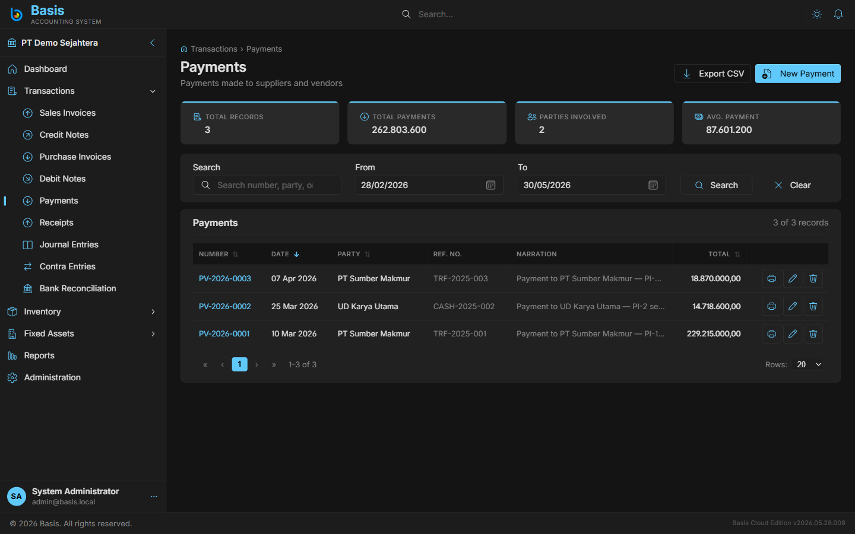Toggle the light/dark theme sun icon

pos(817,14)
